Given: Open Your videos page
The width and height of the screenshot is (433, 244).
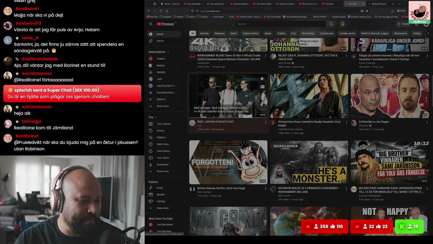Looking at the screenshot, I should (164, 158).
